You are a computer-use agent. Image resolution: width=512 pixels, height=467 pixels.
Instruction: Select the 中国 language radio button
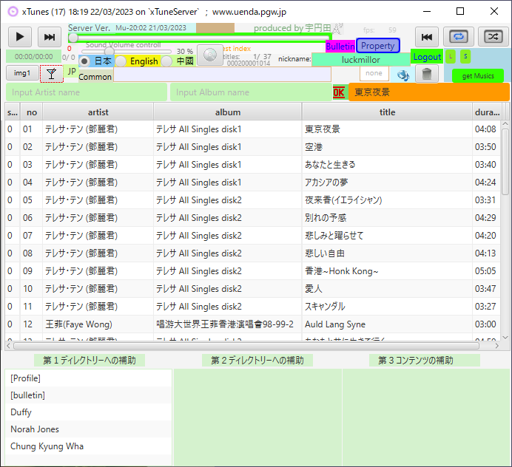tap(167, 61)
